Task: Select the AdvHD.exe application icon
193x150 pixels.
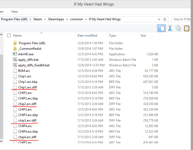Action: (x=15, y=54)
